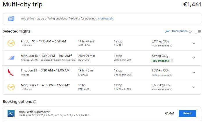
Task: Enable the Track prices toggle
Action: 197,31
